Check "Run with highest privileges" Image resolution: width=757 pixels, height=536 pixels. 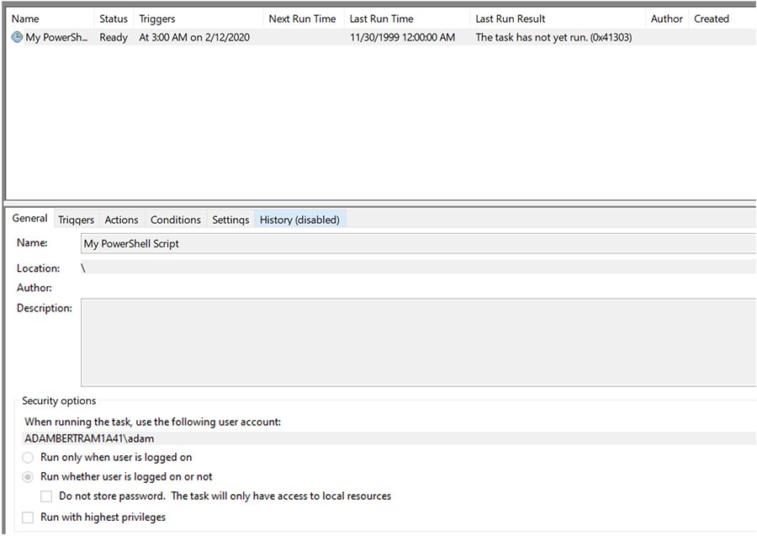pos(26,516)
